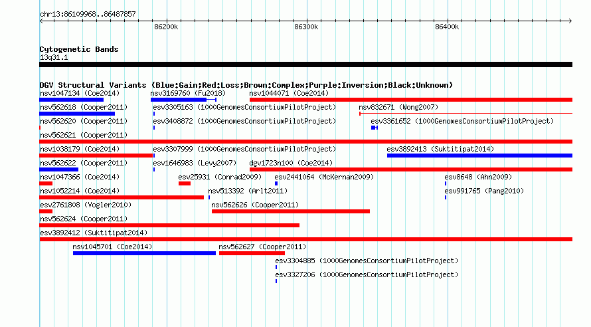The height and width of the screenshot is (327, 591).
Task: Click nsv562620 (Cooper2011) label
Action: 84,121
